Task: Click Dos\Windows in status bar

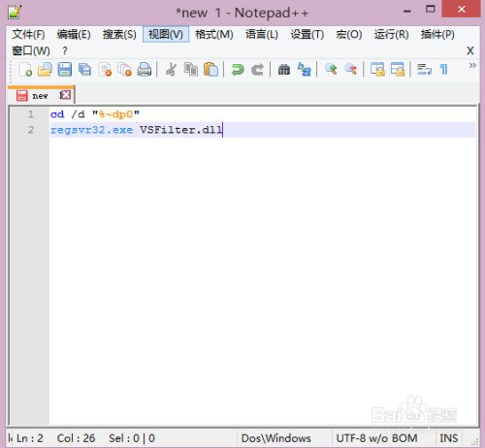Action: 275,438
